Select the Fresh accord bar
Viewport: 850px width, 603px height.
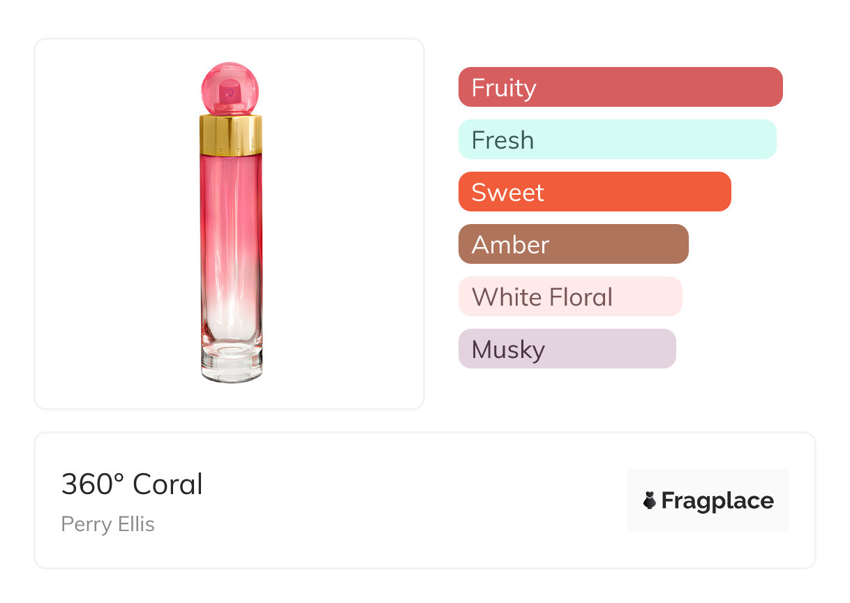(617, 140)
